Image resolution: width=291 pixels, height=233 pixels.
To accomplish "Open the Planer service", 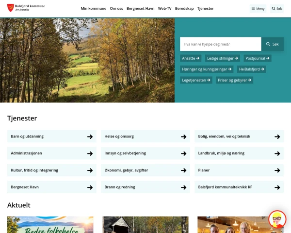I will (x=239, y=170).
